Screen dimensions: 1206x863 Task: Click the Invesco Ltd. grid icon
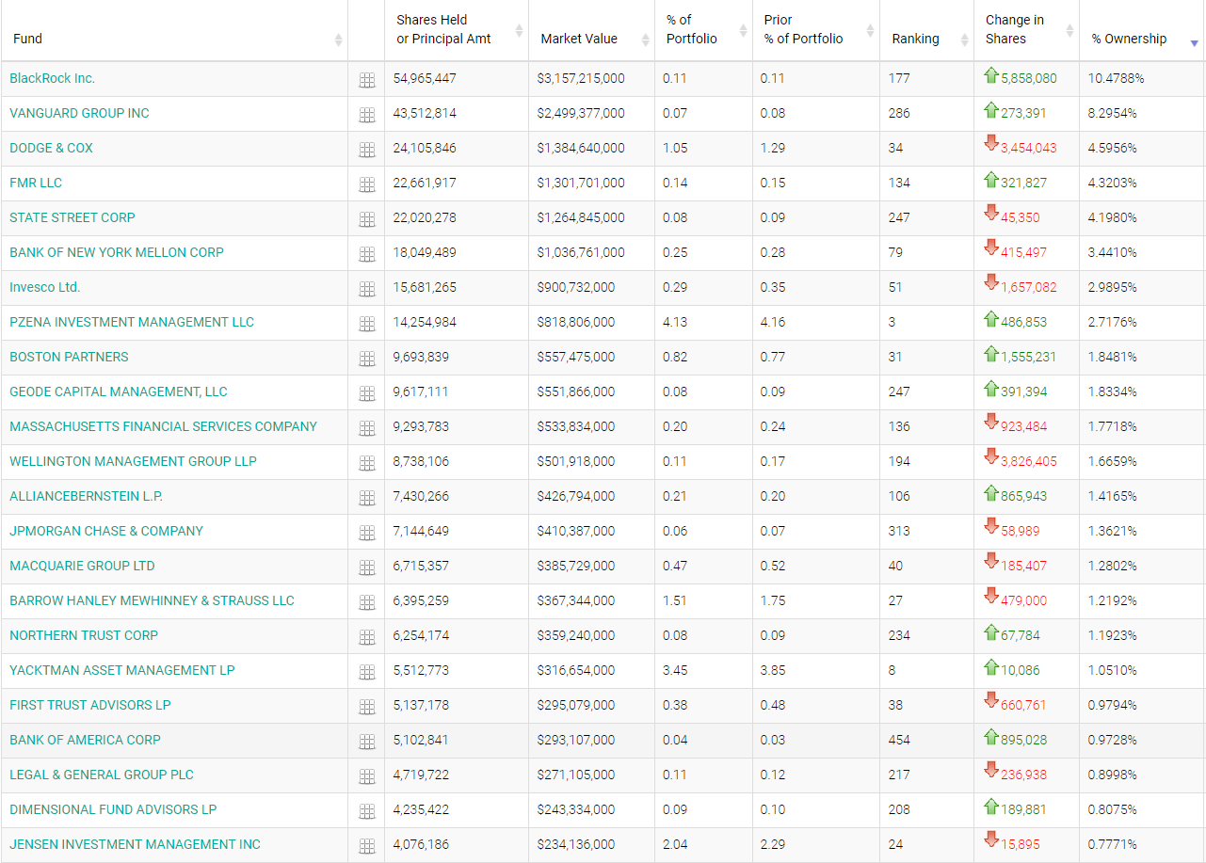click(367, 289)
